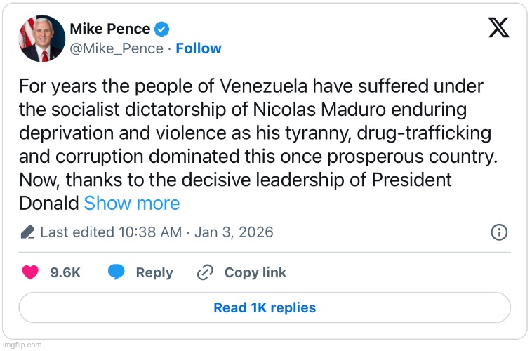This screenshot has width=532, height=351.
Task: Open Read 1K replies button
Action: (x=265, y=307)
